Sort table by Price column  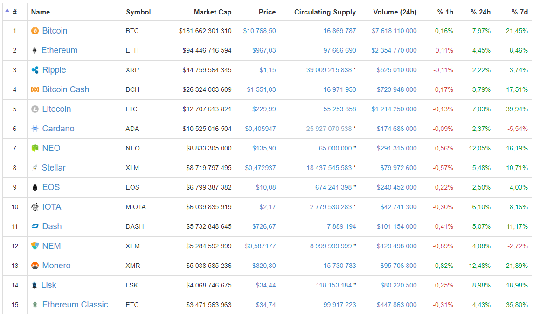click(267, 12)
